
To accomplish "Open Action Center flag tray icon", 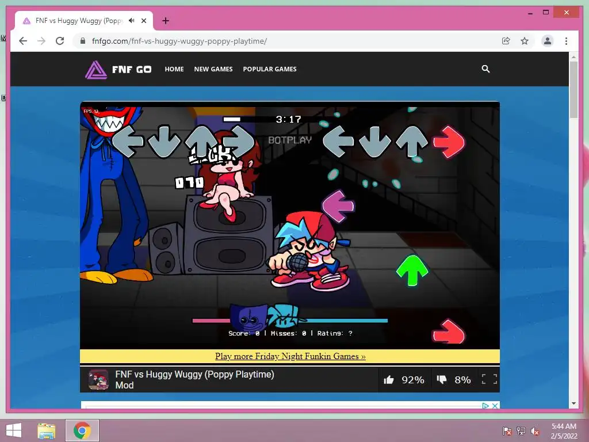I will (507, 431).
